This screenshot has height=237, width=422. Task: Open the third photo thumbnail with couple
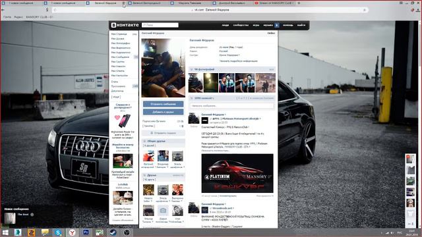227,83
